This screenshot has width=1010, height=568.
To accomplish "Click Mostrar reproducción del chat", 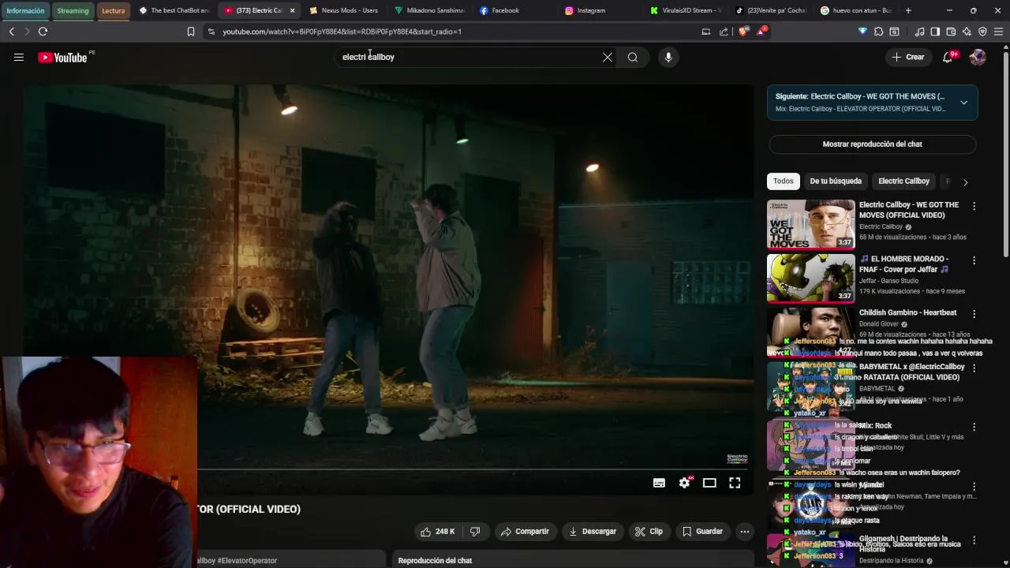I will click(872, 144).
